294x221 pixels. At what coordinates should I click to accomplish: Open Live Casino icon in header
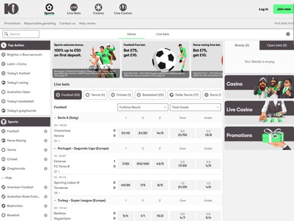pyautogui.click(x=123, y=7)
